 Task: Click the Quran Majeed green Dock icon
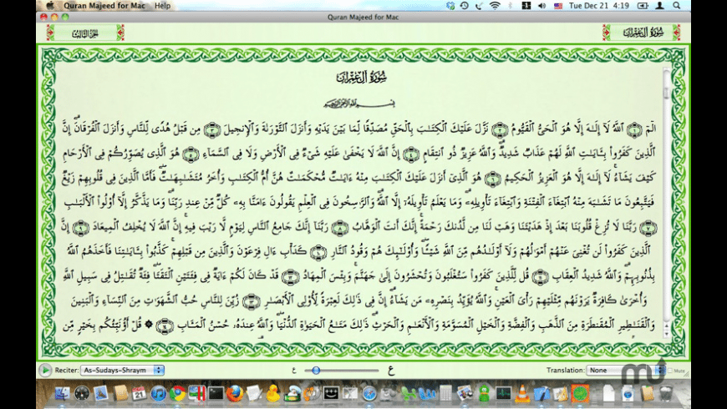[580, 393]
